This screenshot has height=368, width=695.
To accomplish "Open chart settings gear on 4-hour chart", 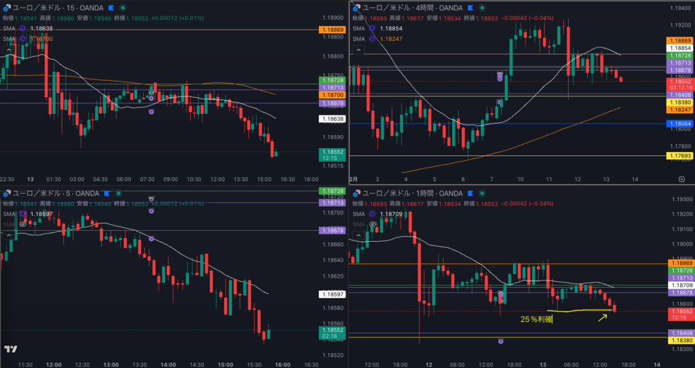I will [681, 179].
